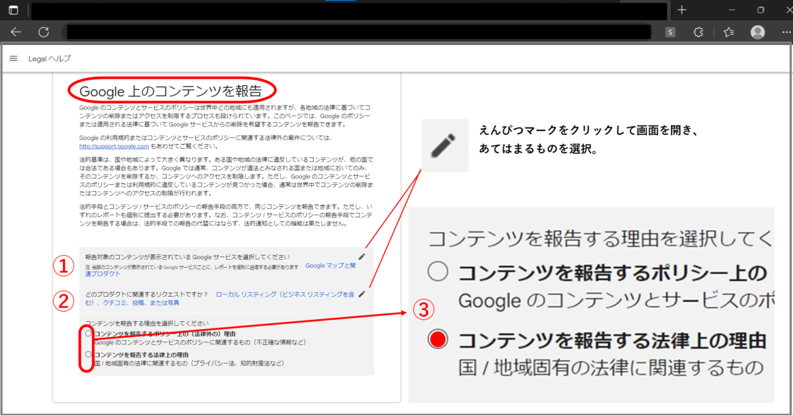Refresh the current page
This screenshot has width=793, height=415.
tap(44, 32)
